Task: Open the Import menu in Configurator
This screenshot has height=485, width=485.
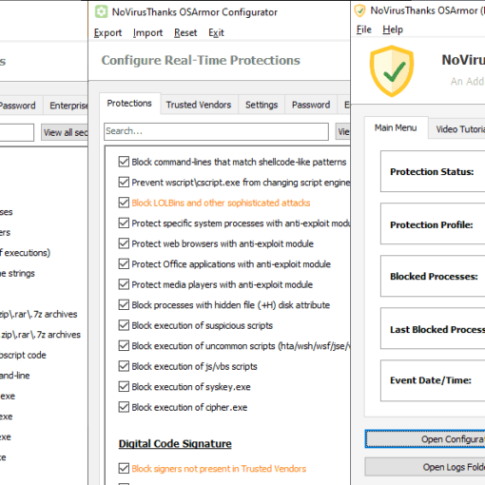Action: point(147,32)
